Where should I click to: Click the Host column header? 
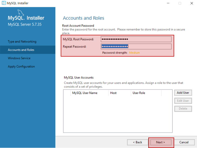tap(120, 93)
